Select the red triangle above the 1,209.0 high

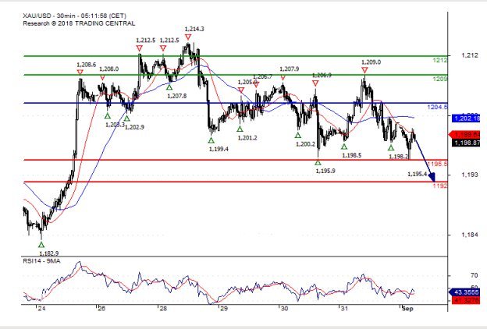point(364,70)
